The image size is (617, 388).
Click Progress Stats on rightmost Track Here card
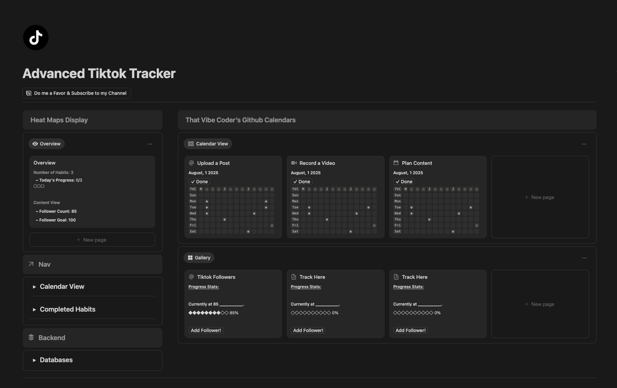(408, 287)
